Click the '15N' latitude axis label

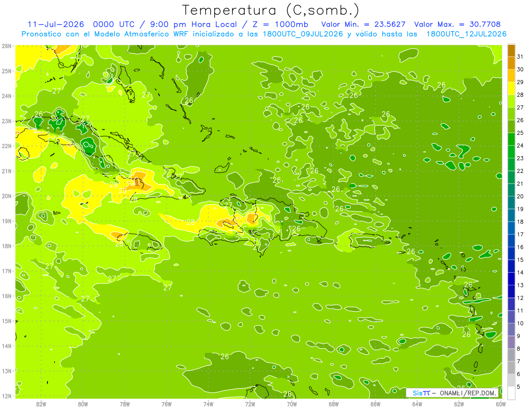pyautogui.click(x=7, y=321)
